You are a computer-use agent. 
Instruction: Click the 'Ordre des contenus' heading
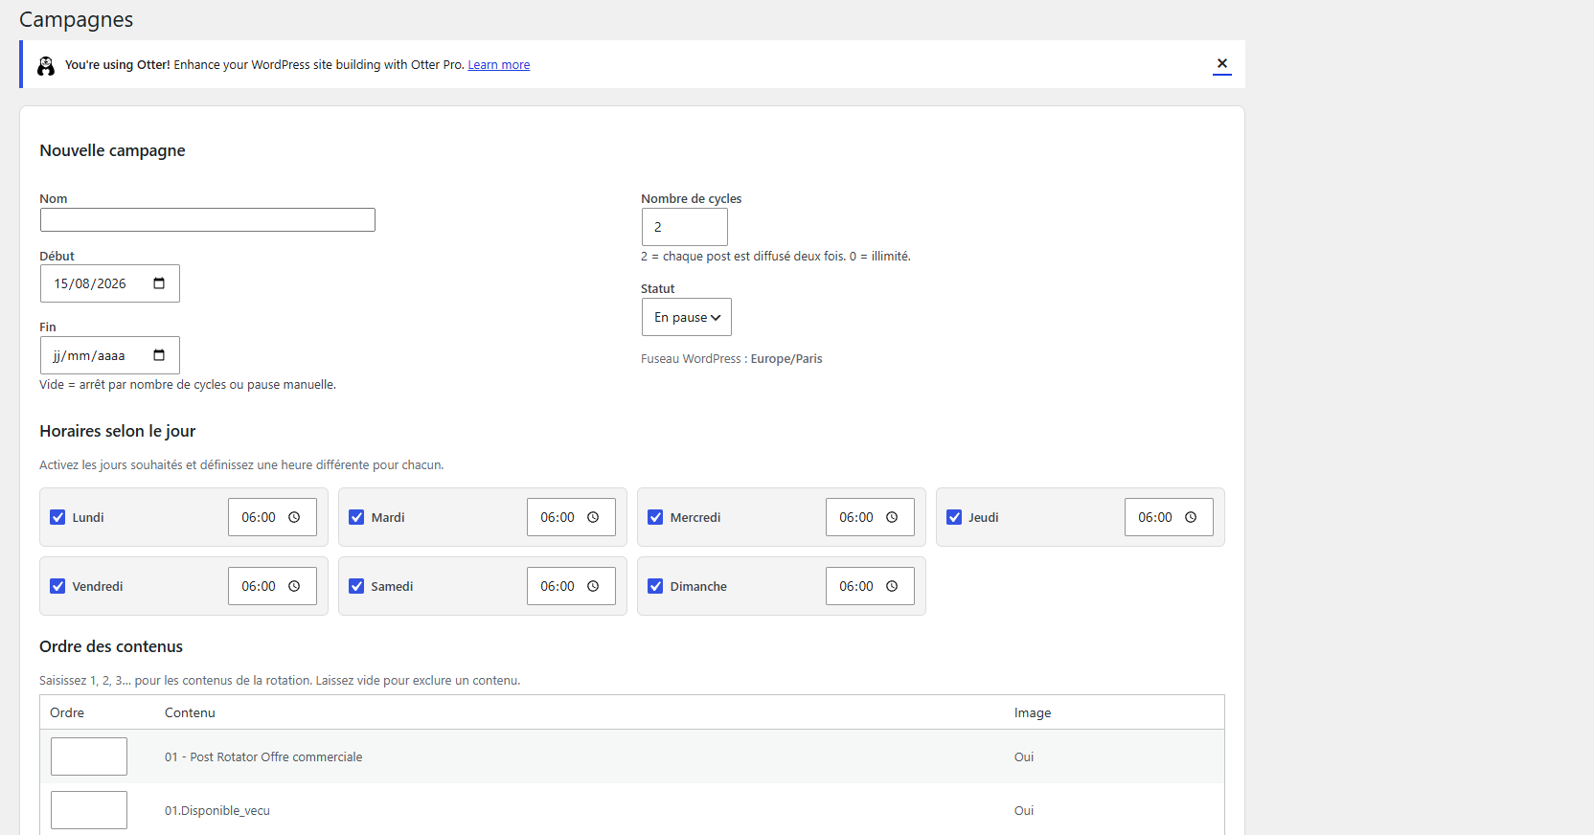111,646
